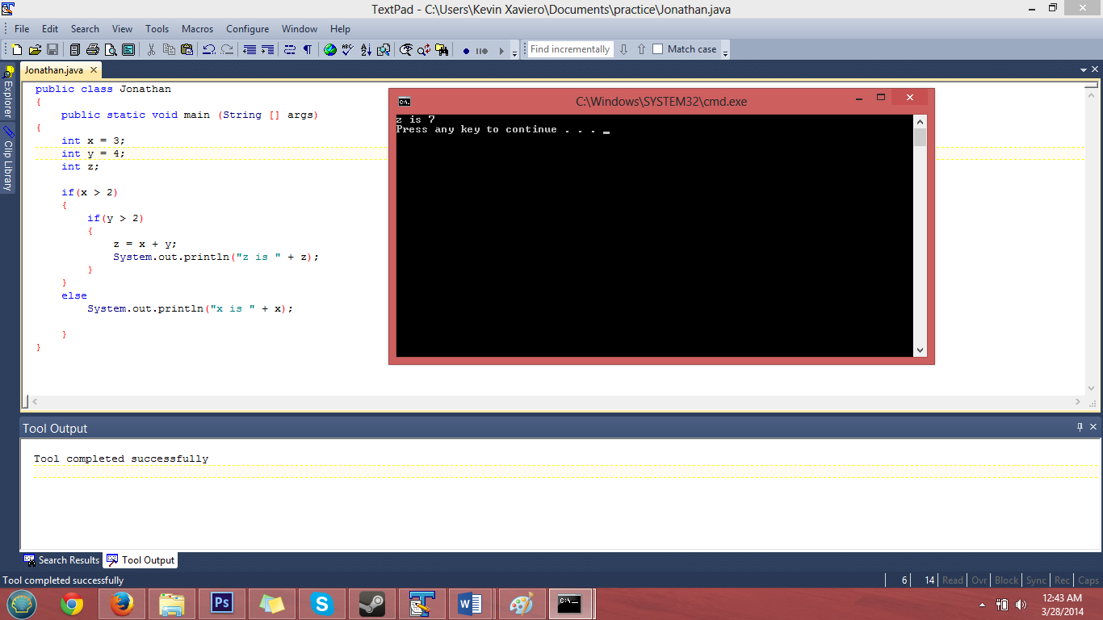Open the Configure menu
The height and width of the screenshot is (620, 1103).
pos(247,28)
